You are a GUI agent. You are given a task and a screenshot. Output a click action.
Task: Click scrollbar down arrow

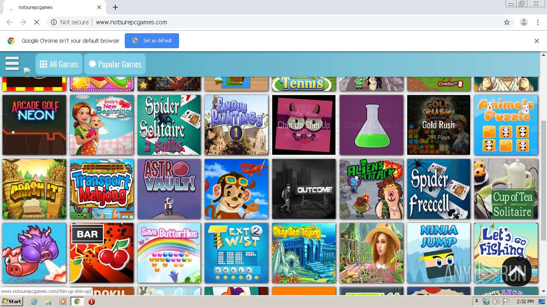tap(544, 291)
